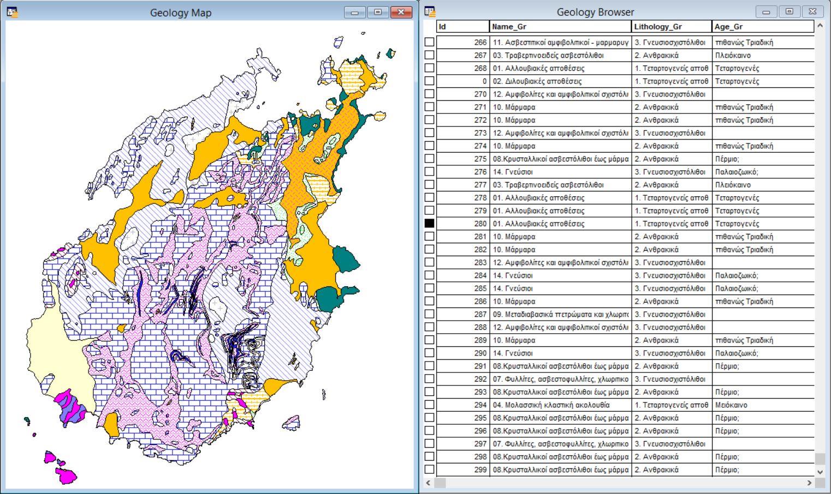The height and width of the screenshot is (494, 831).
Task: Select the Lithology_Gr column header
Action: (672, 26)
